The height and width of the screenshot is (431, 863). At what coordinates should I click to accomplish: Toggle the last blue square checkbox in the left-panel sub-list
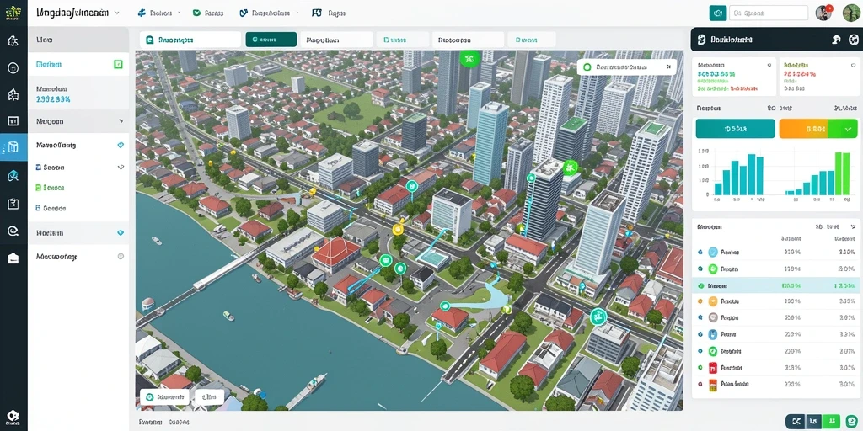click(x=39, y=209)
